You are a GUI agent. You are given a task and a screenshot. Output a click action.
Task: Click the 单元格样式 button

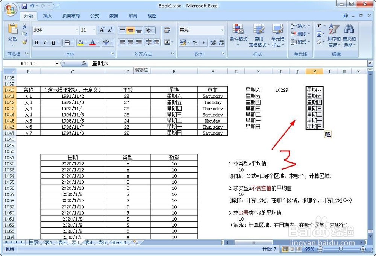[x=278, y=36]
